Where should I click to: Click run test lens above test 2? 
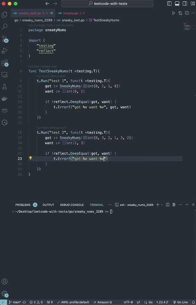tap(42, 128)
